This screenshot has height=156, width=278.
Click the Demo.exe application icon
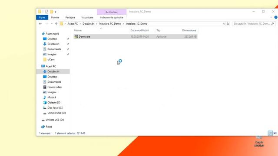(x=76, y=36)
